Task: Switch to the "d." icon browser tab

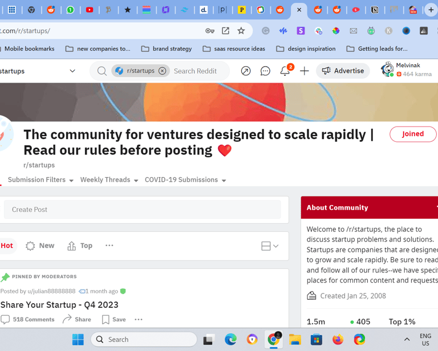Action: click(204, 10)
